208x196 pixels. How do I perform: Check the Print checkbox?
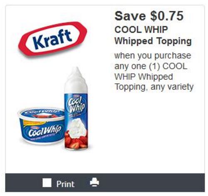tap(47, 183)
